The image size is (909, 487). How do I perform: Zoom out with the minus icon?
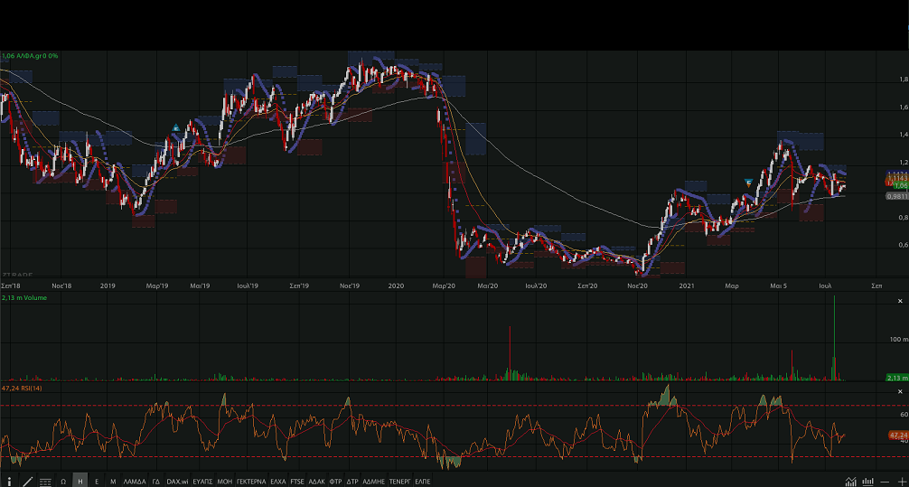(885, 482)
